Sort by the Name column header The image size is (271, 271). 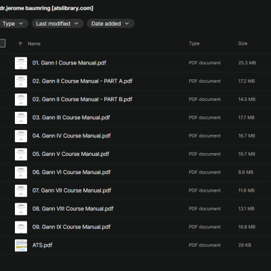[34, 43]
